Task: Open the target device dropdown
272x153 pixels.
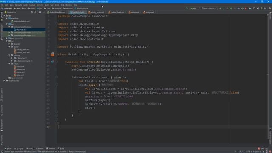Action: (x=209, y=8)
